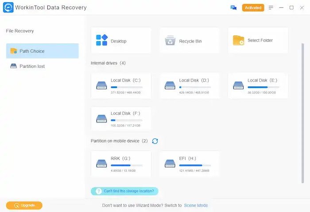Click the EFI (H:) usage bar
310x212 pixels.
195,165
